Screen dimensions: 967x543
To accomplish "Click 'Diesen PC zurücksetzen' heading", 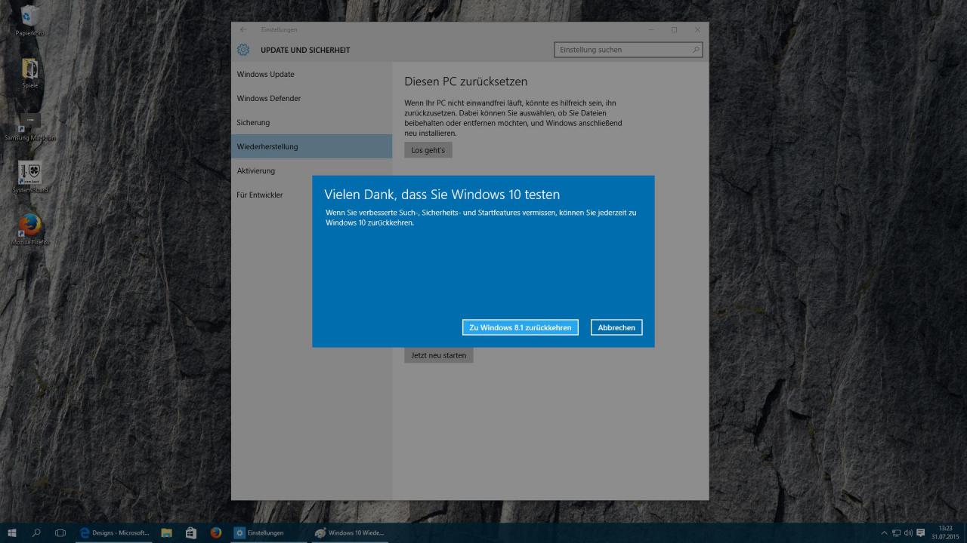I will point(465,81).
